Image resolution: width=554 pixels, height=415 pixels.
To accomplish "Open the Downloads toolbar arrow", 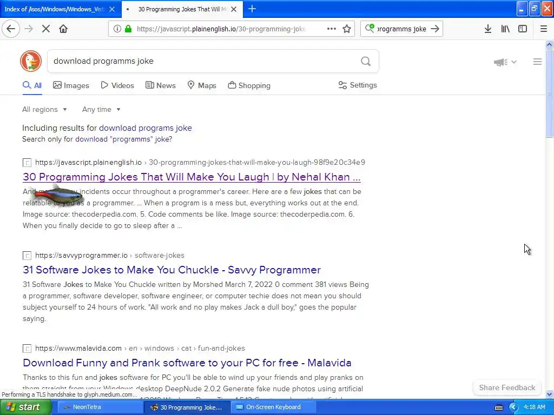I will pyautogui.click(x=488, y=29).
